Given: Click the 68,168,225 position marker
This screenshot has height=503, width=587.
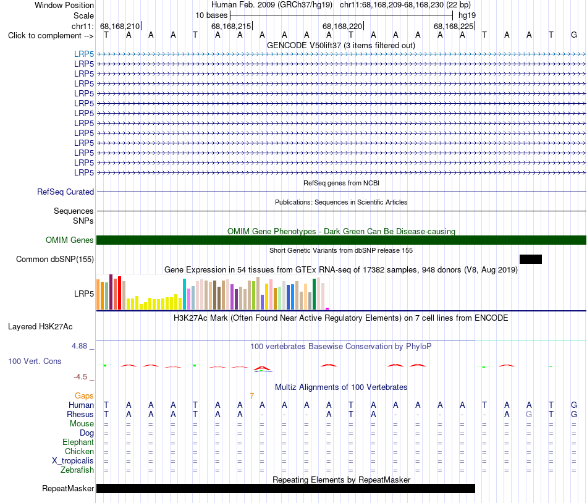Looking at the screenshot, I should (x=454, y=26).
